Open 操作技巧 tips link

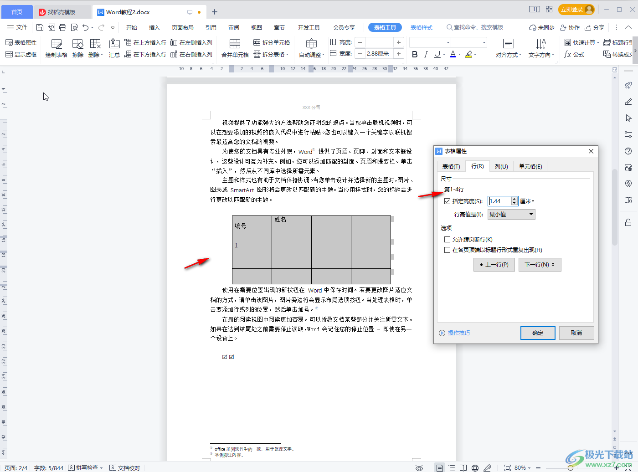pyautogui.click(x=454, y=333)
